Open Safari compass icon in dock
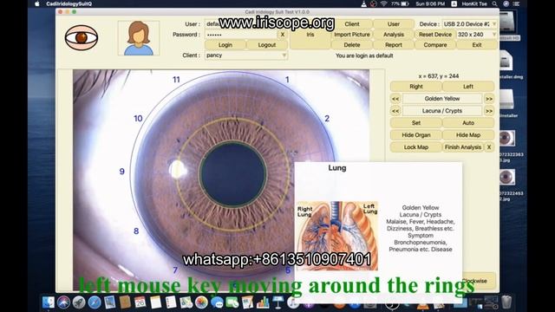 coord(95,302)
